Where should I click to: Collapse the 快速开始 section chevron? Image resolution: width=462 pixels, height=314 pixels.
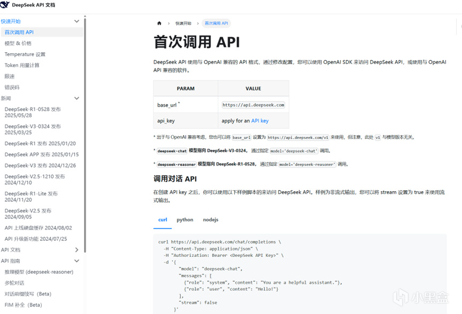(76, 21)
